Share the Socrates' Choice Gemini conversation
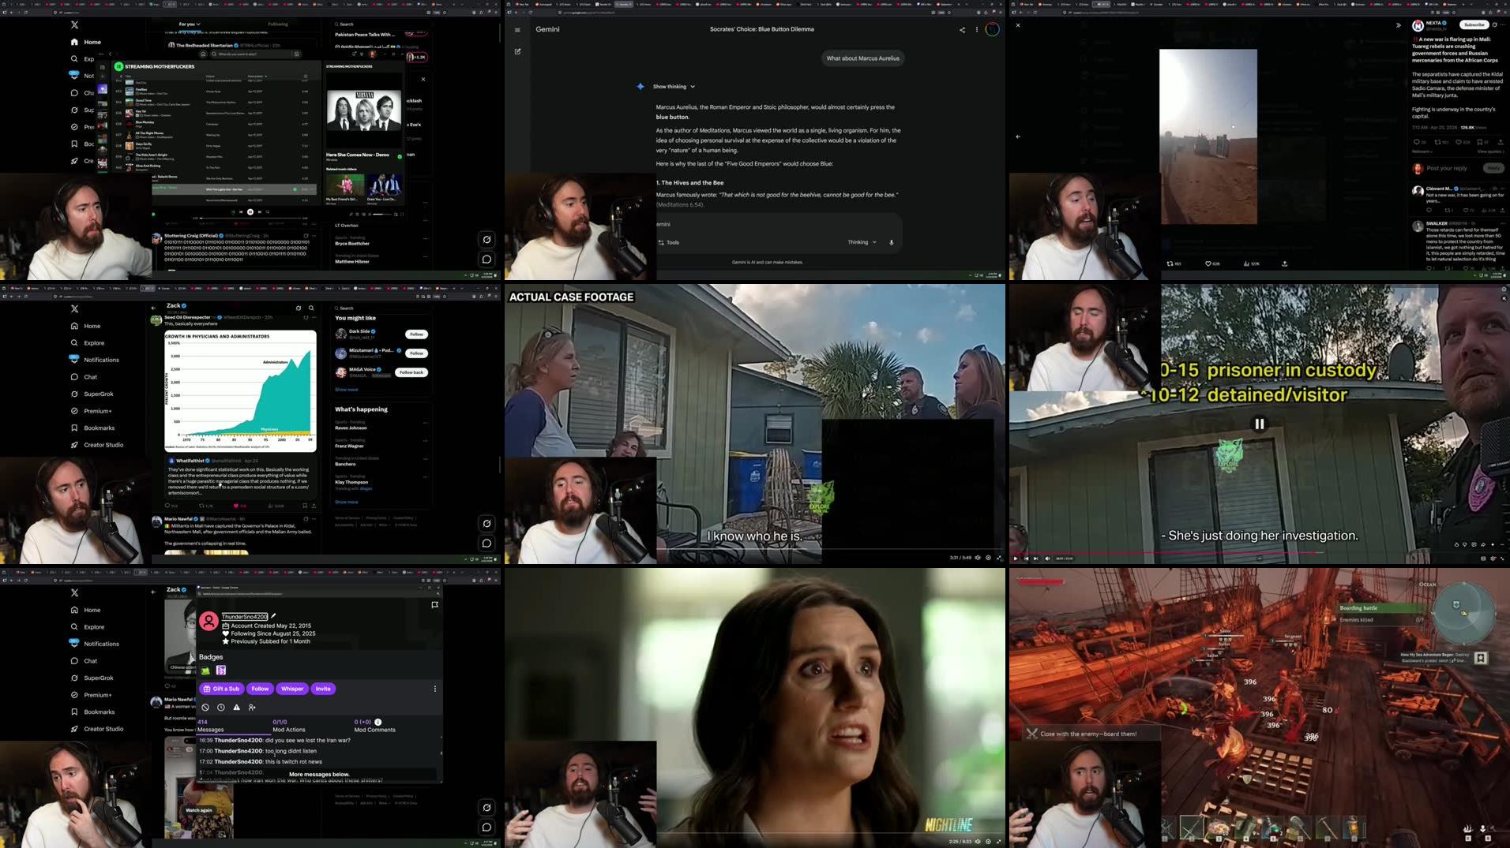Image resolution: width=1510 pixels, height=848 pixels. pos(962,30)
